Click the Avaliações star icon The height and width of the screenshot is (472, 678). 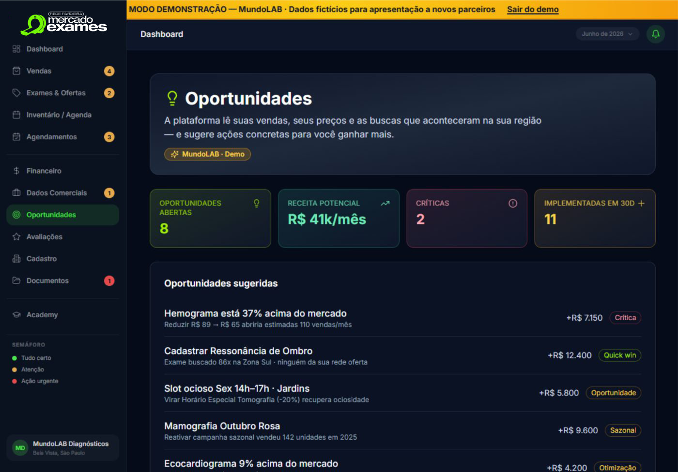tap(16, 236)
